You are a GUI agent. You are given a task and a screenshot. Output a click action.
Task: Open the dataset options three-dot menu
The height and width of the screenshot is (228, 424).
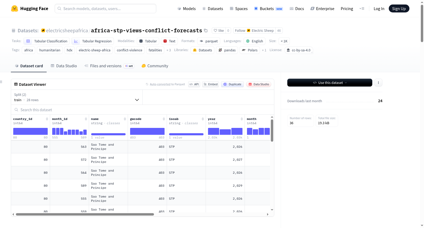click(x=378, y=83)
